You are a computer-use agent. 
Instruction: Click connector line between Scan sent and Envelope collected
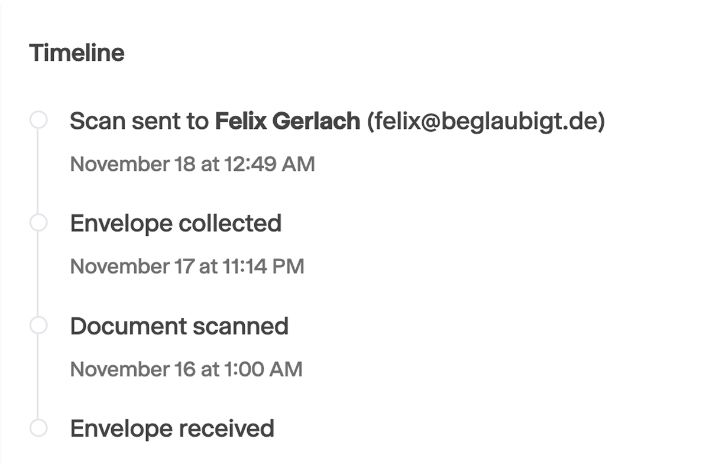coord(38,171)
